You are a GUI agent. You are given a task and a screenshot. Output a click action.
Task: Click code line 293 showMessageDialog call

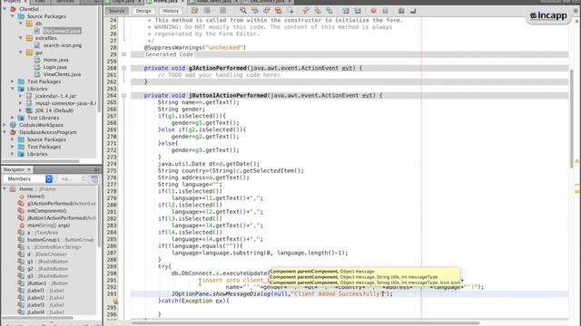[x=281, y=293]
